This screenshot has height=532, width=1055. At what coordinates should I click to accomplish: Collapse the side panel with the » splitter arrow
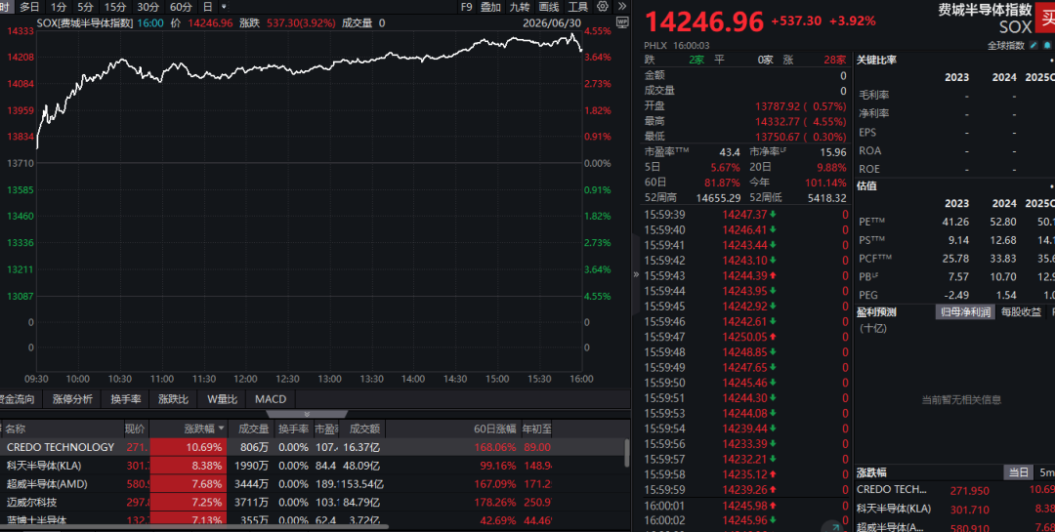636,274
